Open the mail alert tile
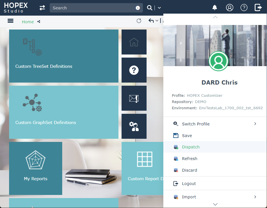 click(x=134, y=98)
